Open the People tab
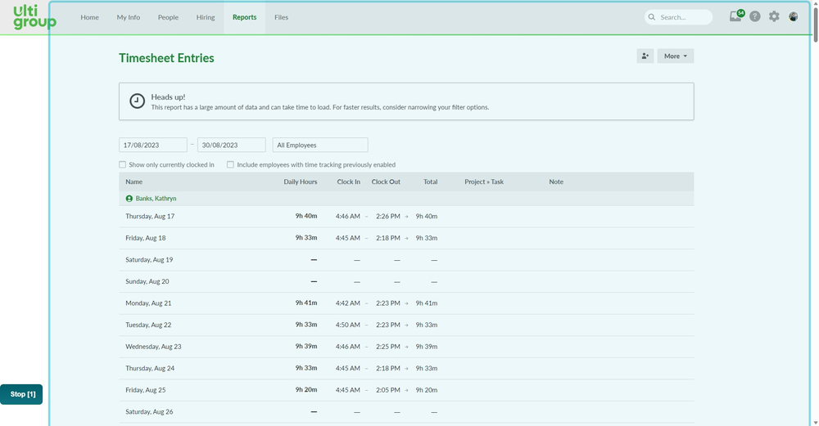 168,17
